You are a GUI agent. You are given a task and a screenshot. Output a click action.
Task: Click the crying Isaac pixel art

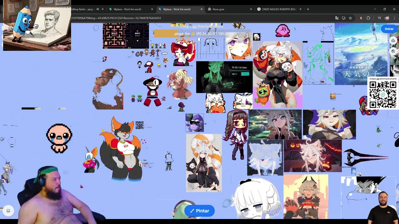coord(59,138)
